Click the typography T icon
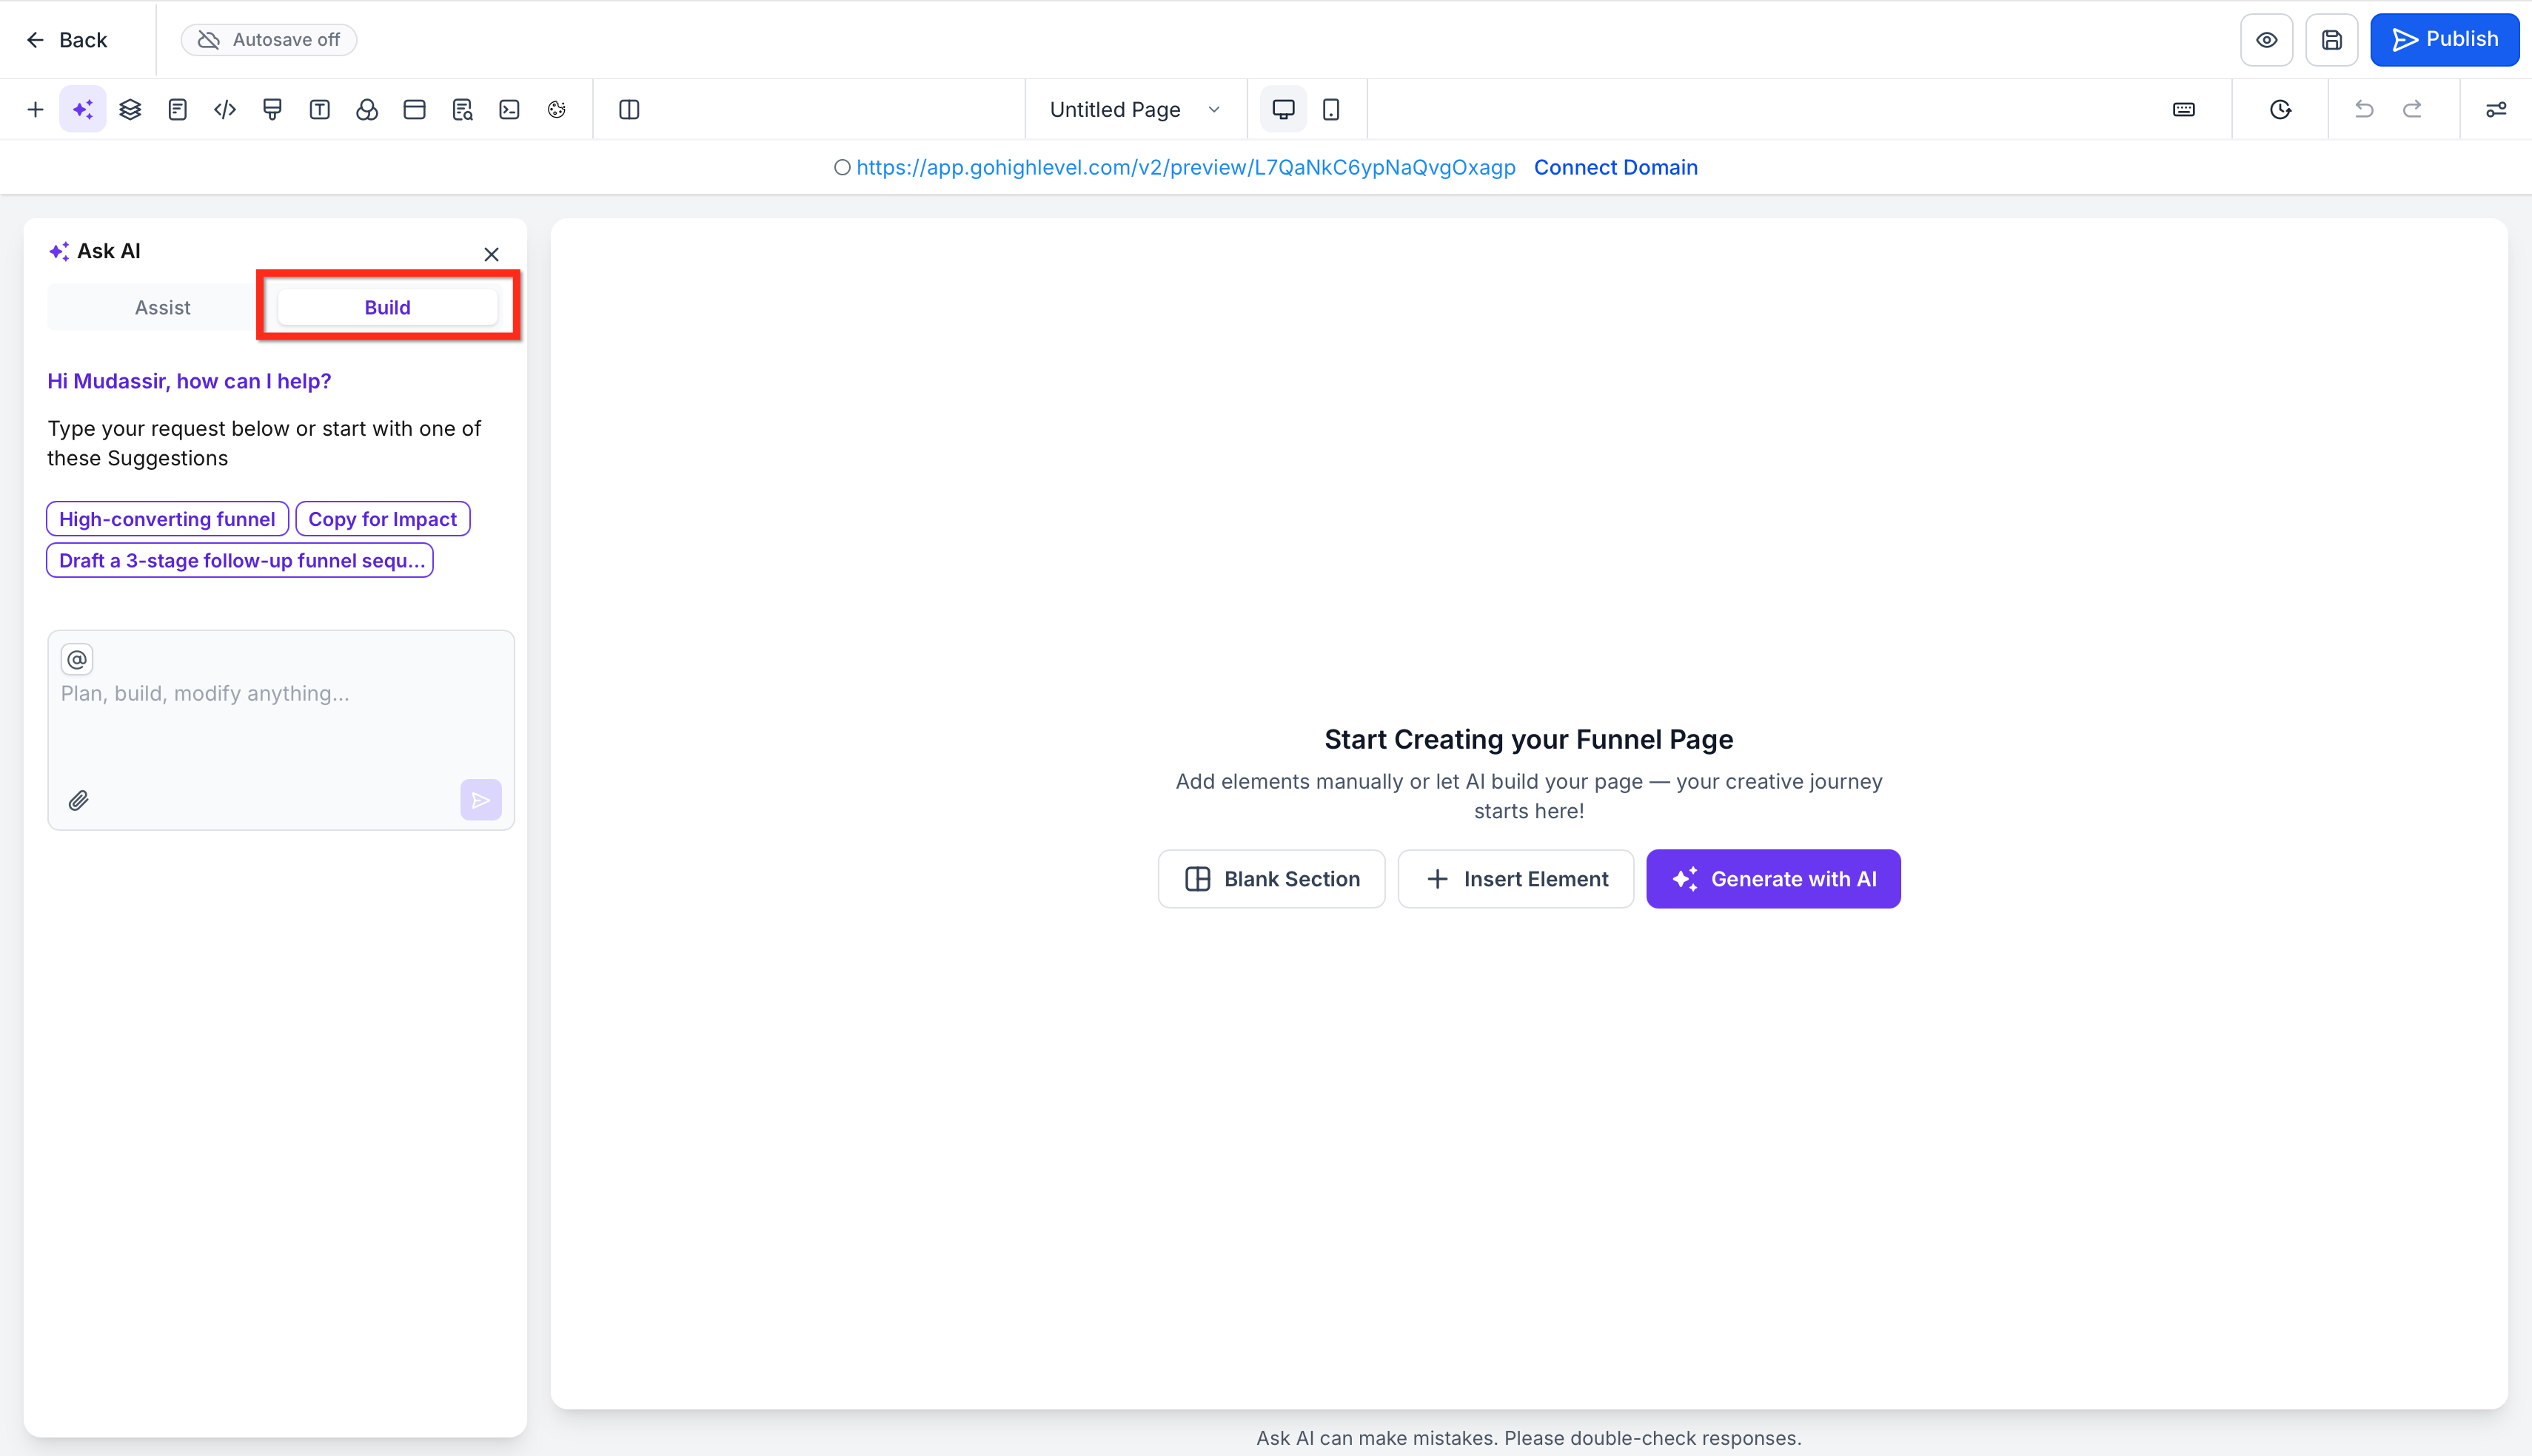The image size is (2532, 1456). click(320, 109)
